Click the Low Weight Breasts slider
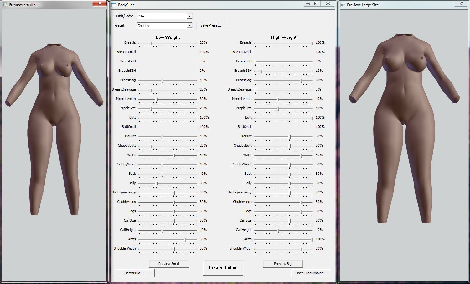The height and width of the screenshot is (284, 470). coord(168,44)
